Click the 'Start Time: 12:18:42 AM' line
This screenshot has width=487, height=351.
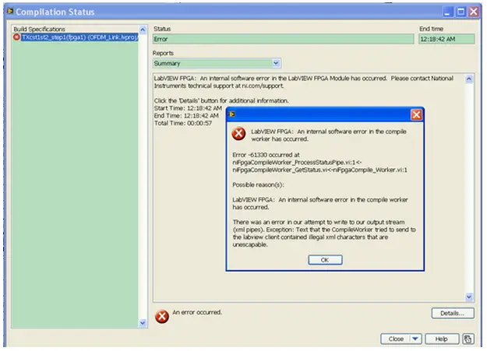pos(188,108)
